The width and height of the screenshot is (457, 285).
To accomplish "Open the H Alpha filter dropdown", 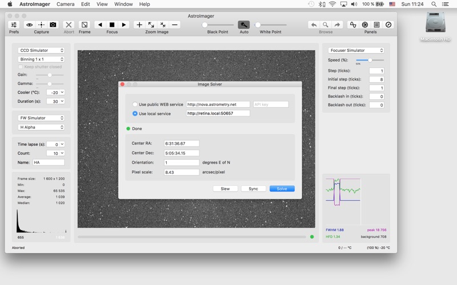I will (41, 127).
